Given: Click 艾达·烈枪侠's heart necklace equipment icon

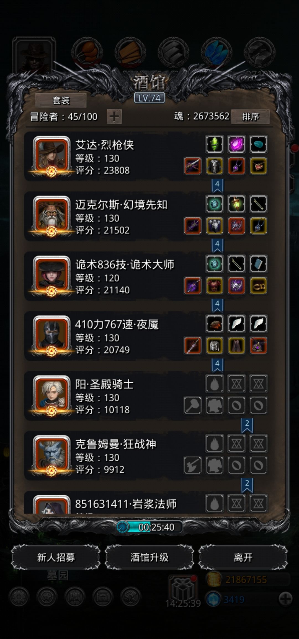Looking at the screenshot, I should point(258,166).
